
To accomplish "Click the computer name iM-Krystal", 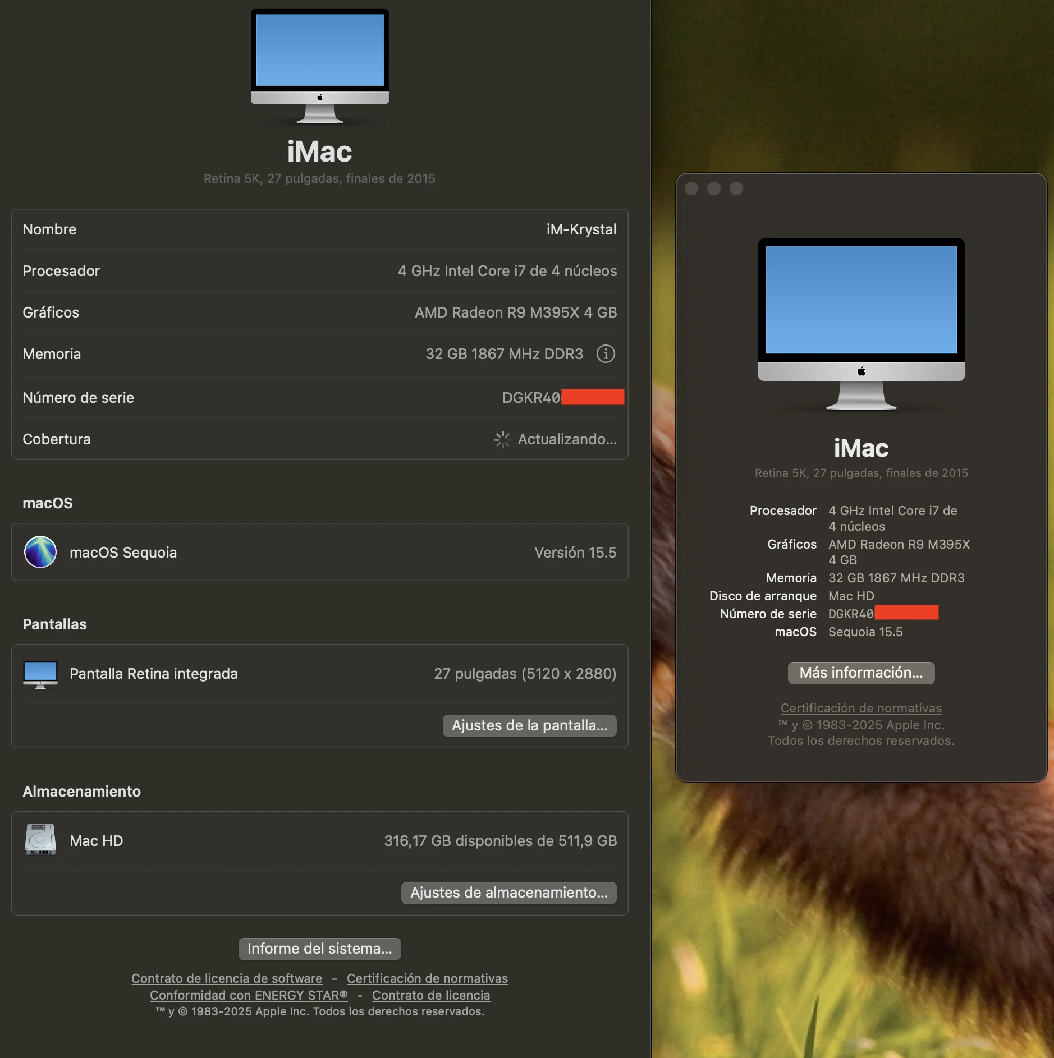I will pos(581,229).
